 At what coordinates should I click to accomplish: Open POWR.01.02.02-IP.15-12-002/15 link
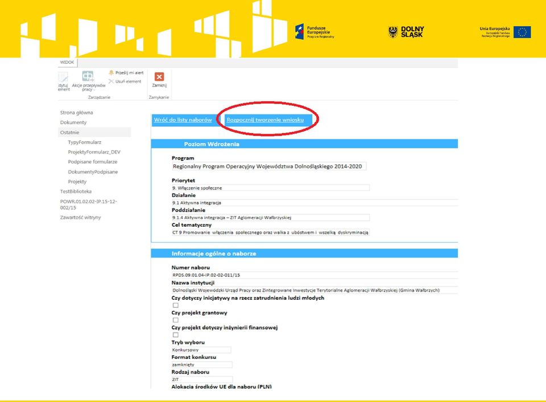coord(89,205)
